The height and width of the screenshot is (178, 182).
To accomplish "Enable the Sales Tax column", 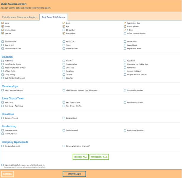I will (64, 78).
